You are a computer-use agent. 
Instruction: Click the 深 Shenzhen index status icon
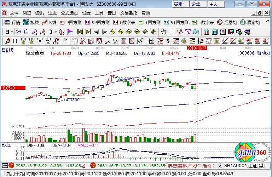[x=93, y=166]
